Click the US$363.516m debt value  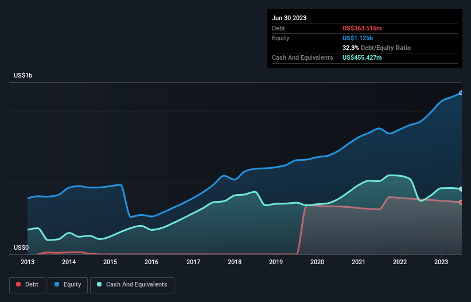tap(362, 28)
